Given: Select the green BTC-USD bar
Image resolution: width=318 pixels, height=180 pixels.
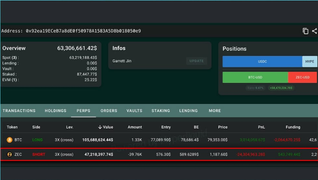Looking at the screenshot, I should click(x=255, y=77).
